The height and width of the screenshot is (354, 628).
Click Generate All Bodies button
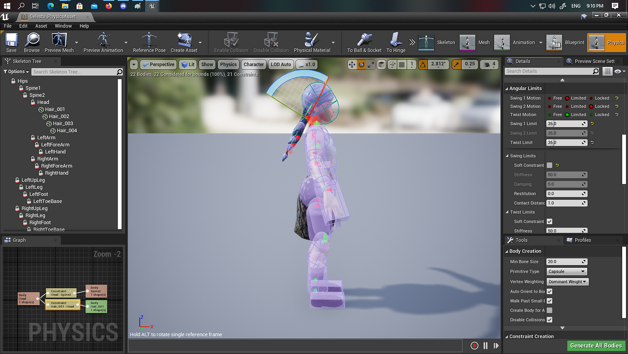pyautogui.click(x=596, y=345)
